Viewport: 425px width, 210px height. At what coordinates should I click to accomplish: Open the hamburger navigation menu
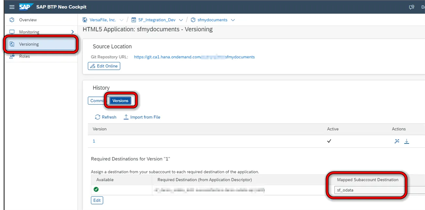point(12,7)
